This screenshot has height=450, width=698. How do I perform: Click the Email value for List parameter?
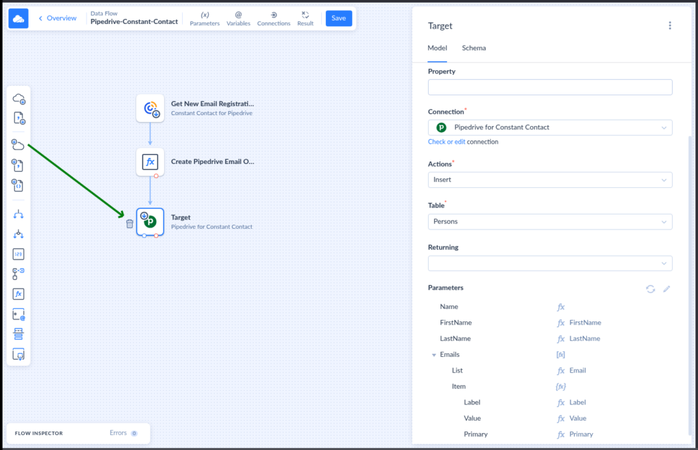tap(577, 370)
